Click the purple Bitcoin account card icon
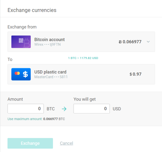 coord(21,42)
